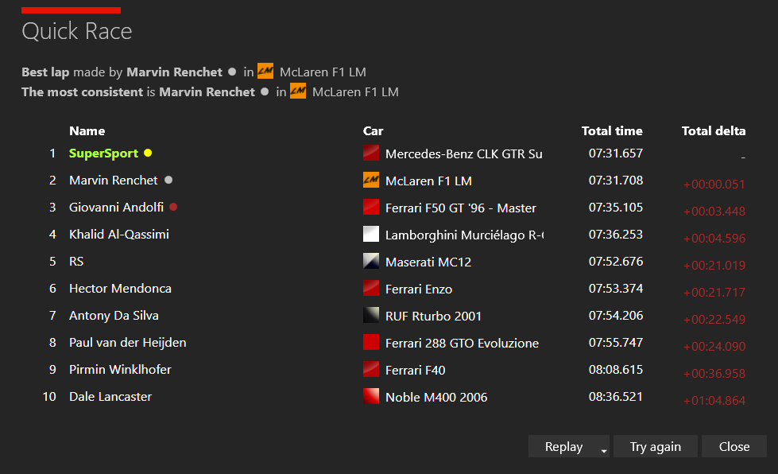Select the Paul van der Heijden row
Screen dimensions: 778x474
point(127,343)
